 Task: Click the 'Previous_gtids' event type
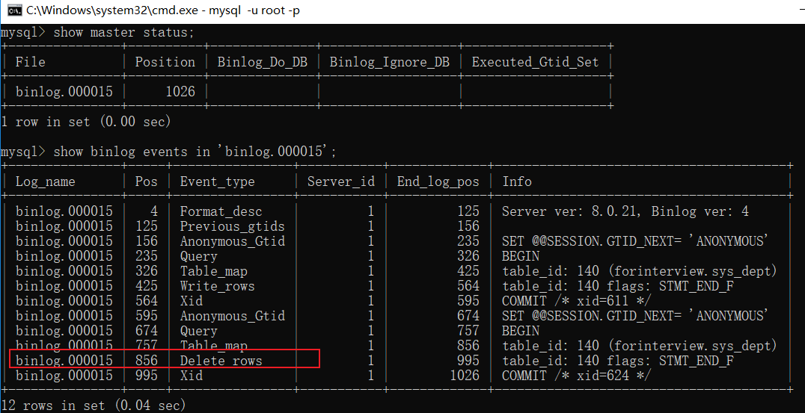[232, 226]
